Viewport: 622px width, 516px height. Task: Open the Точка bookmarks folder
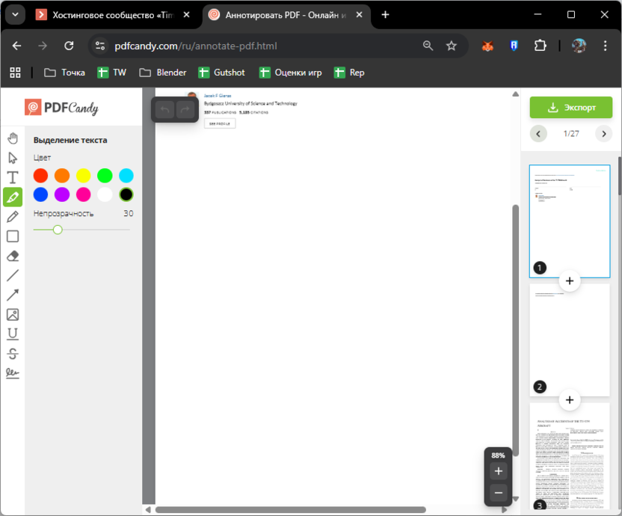[64, 73]
